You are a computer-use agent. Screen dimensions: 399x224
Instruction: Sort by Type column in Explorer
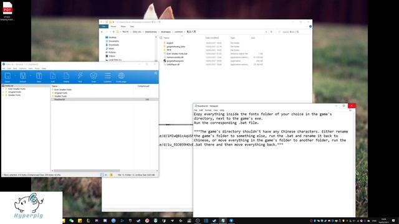pos(233,38)
